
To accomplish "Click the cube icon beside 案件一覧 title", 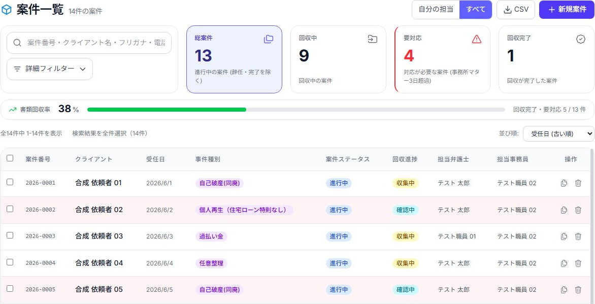I will (x=7, y=10).
